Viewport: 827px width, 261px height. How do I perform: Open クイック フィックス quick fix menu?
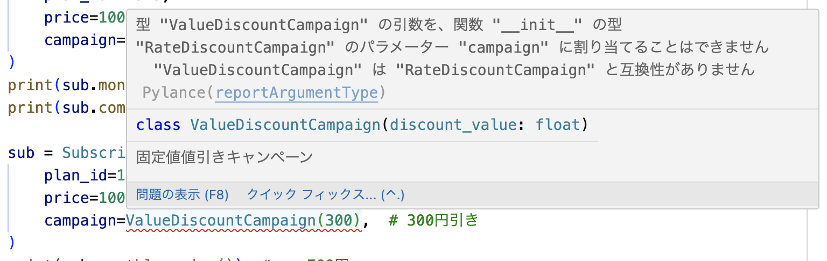(325, 194)
